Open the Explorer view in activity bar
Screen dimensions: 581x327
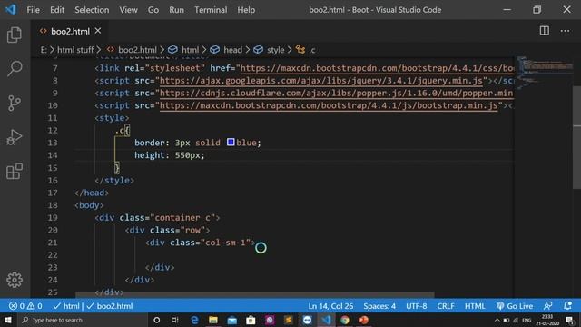(15, 35)
